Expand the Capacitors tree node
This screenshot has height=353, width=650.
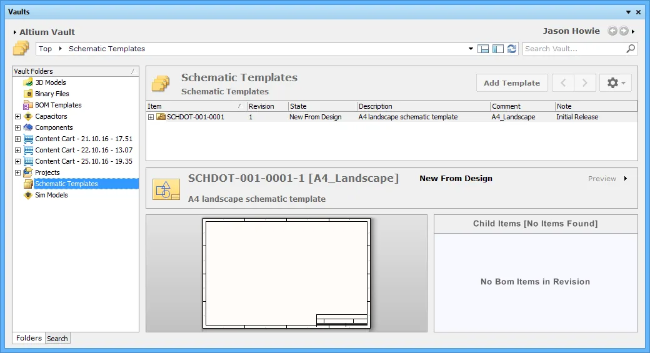click(x=18, y=116)
